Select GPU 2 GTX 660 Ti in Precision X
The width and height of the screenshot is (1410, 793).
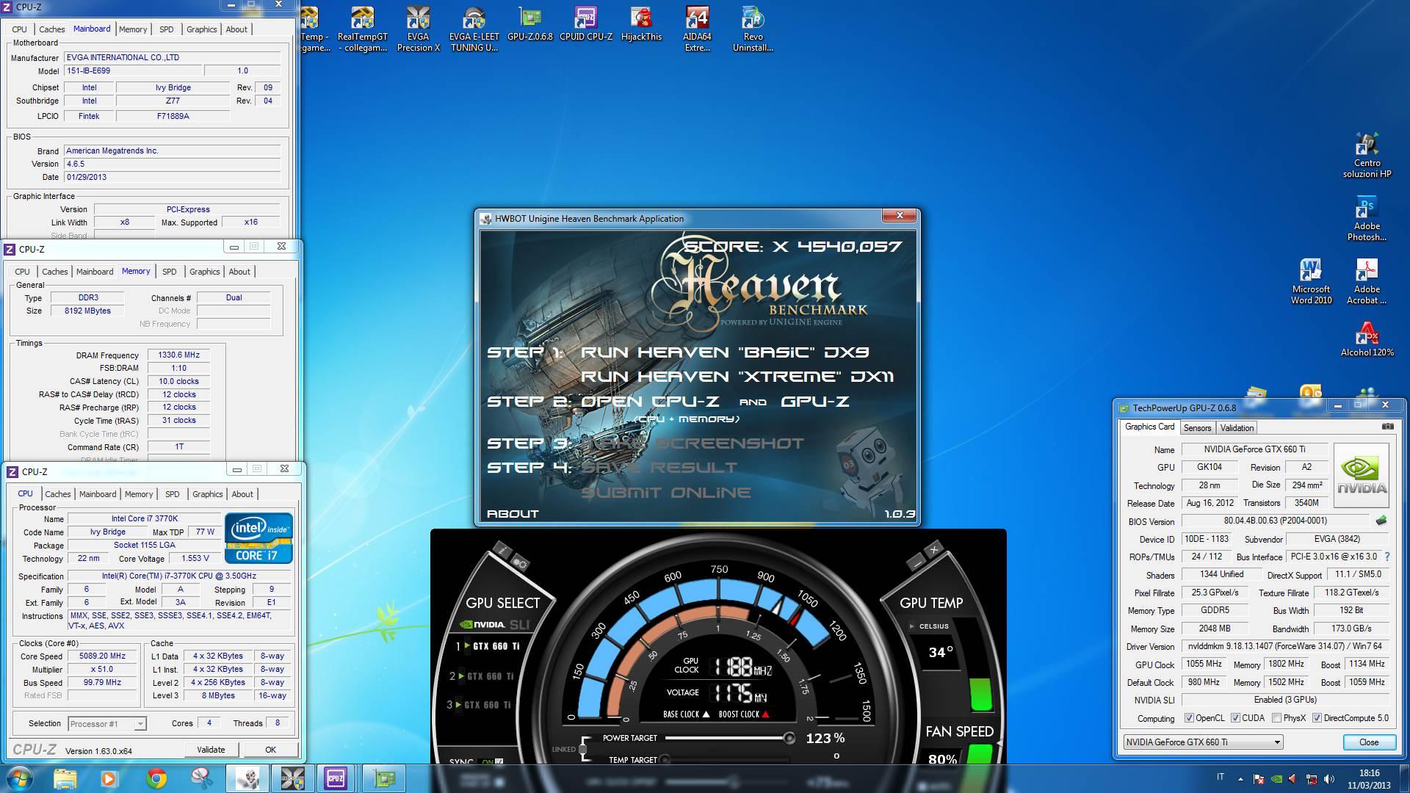(482, 676)
